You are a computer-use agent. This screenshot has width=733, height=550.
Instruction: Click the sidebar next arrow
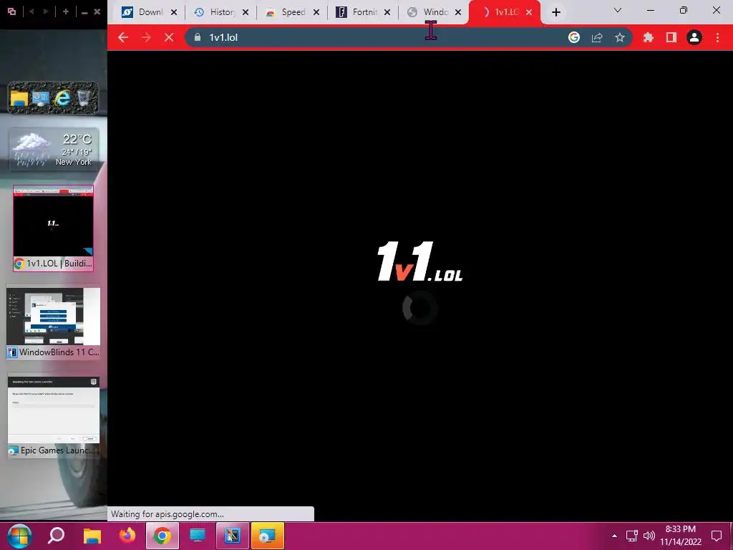pos(46,11)
